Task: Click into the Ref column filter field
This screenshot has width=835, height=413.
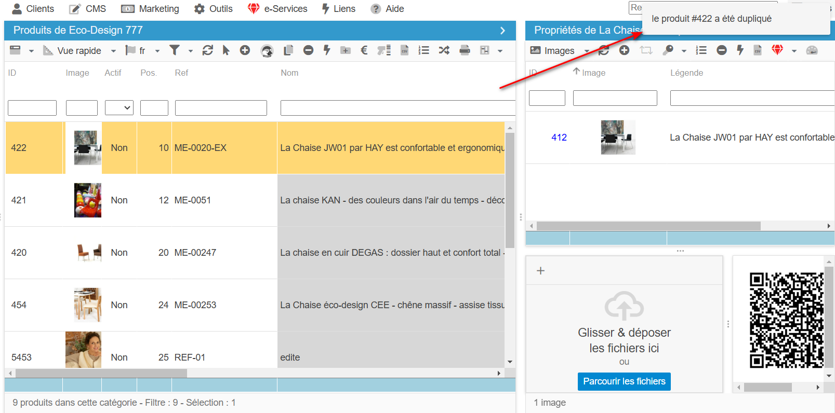Action: pyautogui.click(x=221, y=108)
